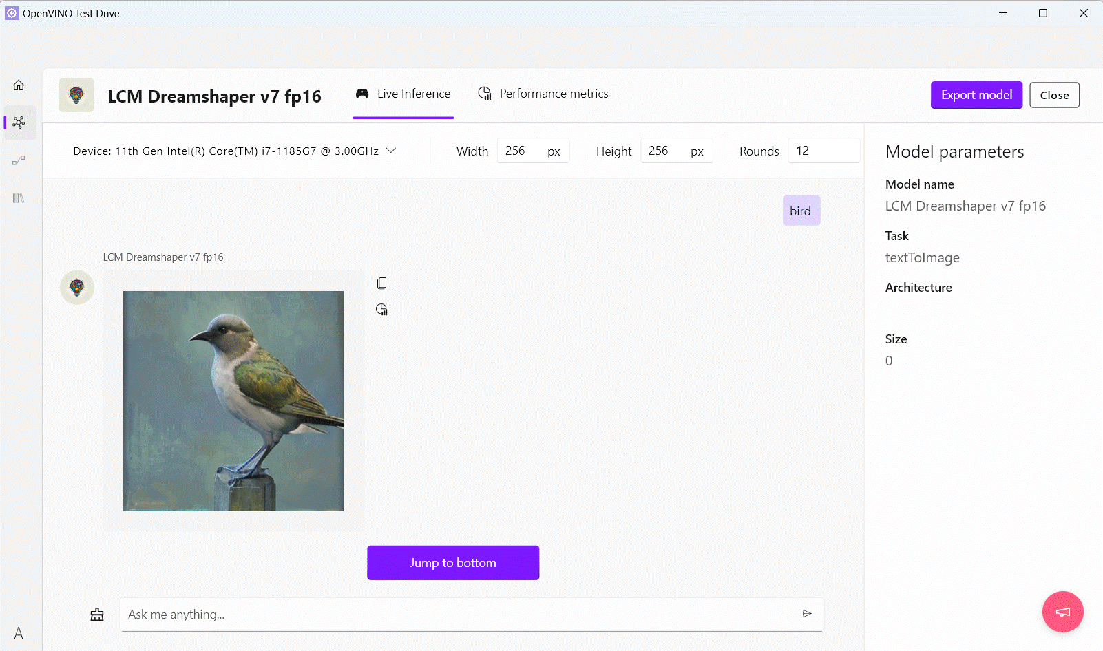Screen dimensions: 1103x651
Task: Select the model name value in parameters
Action: [x=965, y=206]
